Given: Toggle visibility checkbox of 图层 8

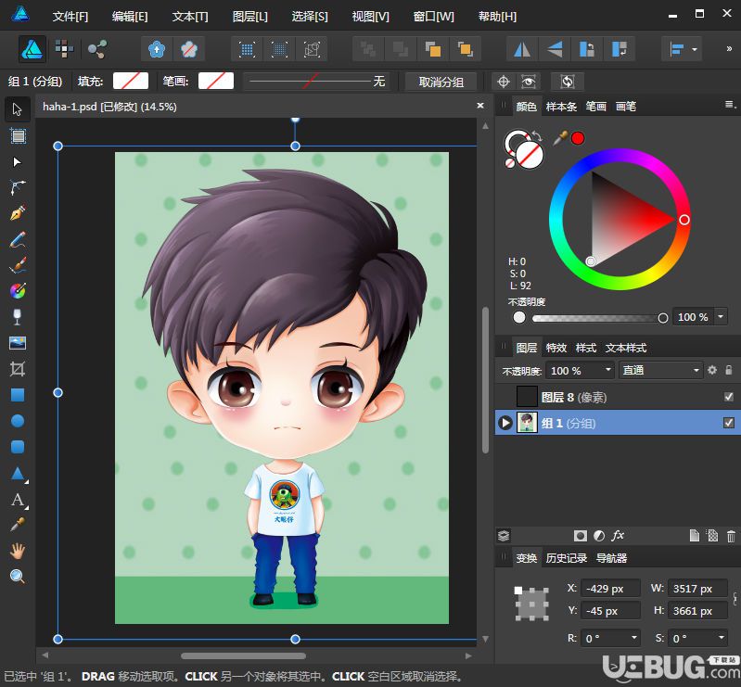Looking at the screenshot, I should 729,397.
